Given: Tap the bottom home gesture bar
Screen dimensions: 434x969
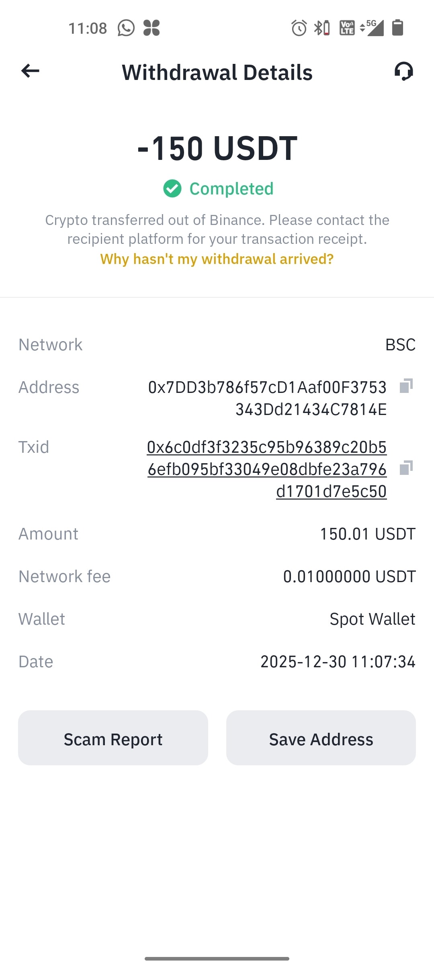Looking at the screenshot, I should [x=217, y=959].
